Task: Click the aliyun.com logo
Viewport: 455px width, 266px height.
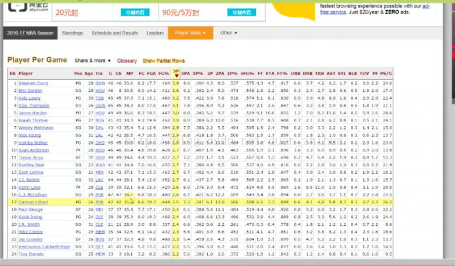Action: 28,7
